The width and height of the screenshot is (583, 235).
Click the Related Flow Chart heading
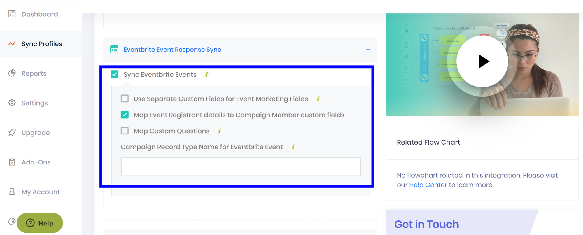(x=428, y=142)
